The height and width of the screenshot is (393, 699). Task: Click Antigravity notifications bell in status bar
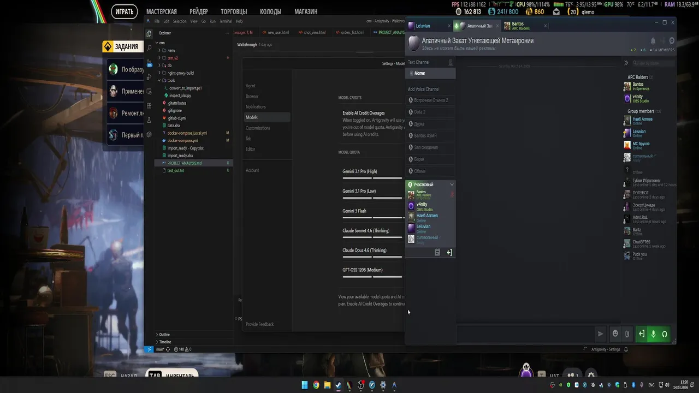626,349
